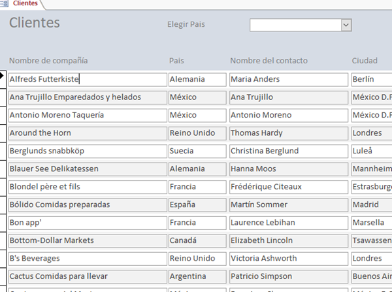Click the Antonio Moreno Taquería company field
The image size is (392, 292).
(x=88, y=116)
